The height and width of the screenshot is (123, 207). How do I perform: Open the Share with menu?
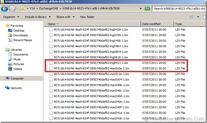tap(65, 17)
